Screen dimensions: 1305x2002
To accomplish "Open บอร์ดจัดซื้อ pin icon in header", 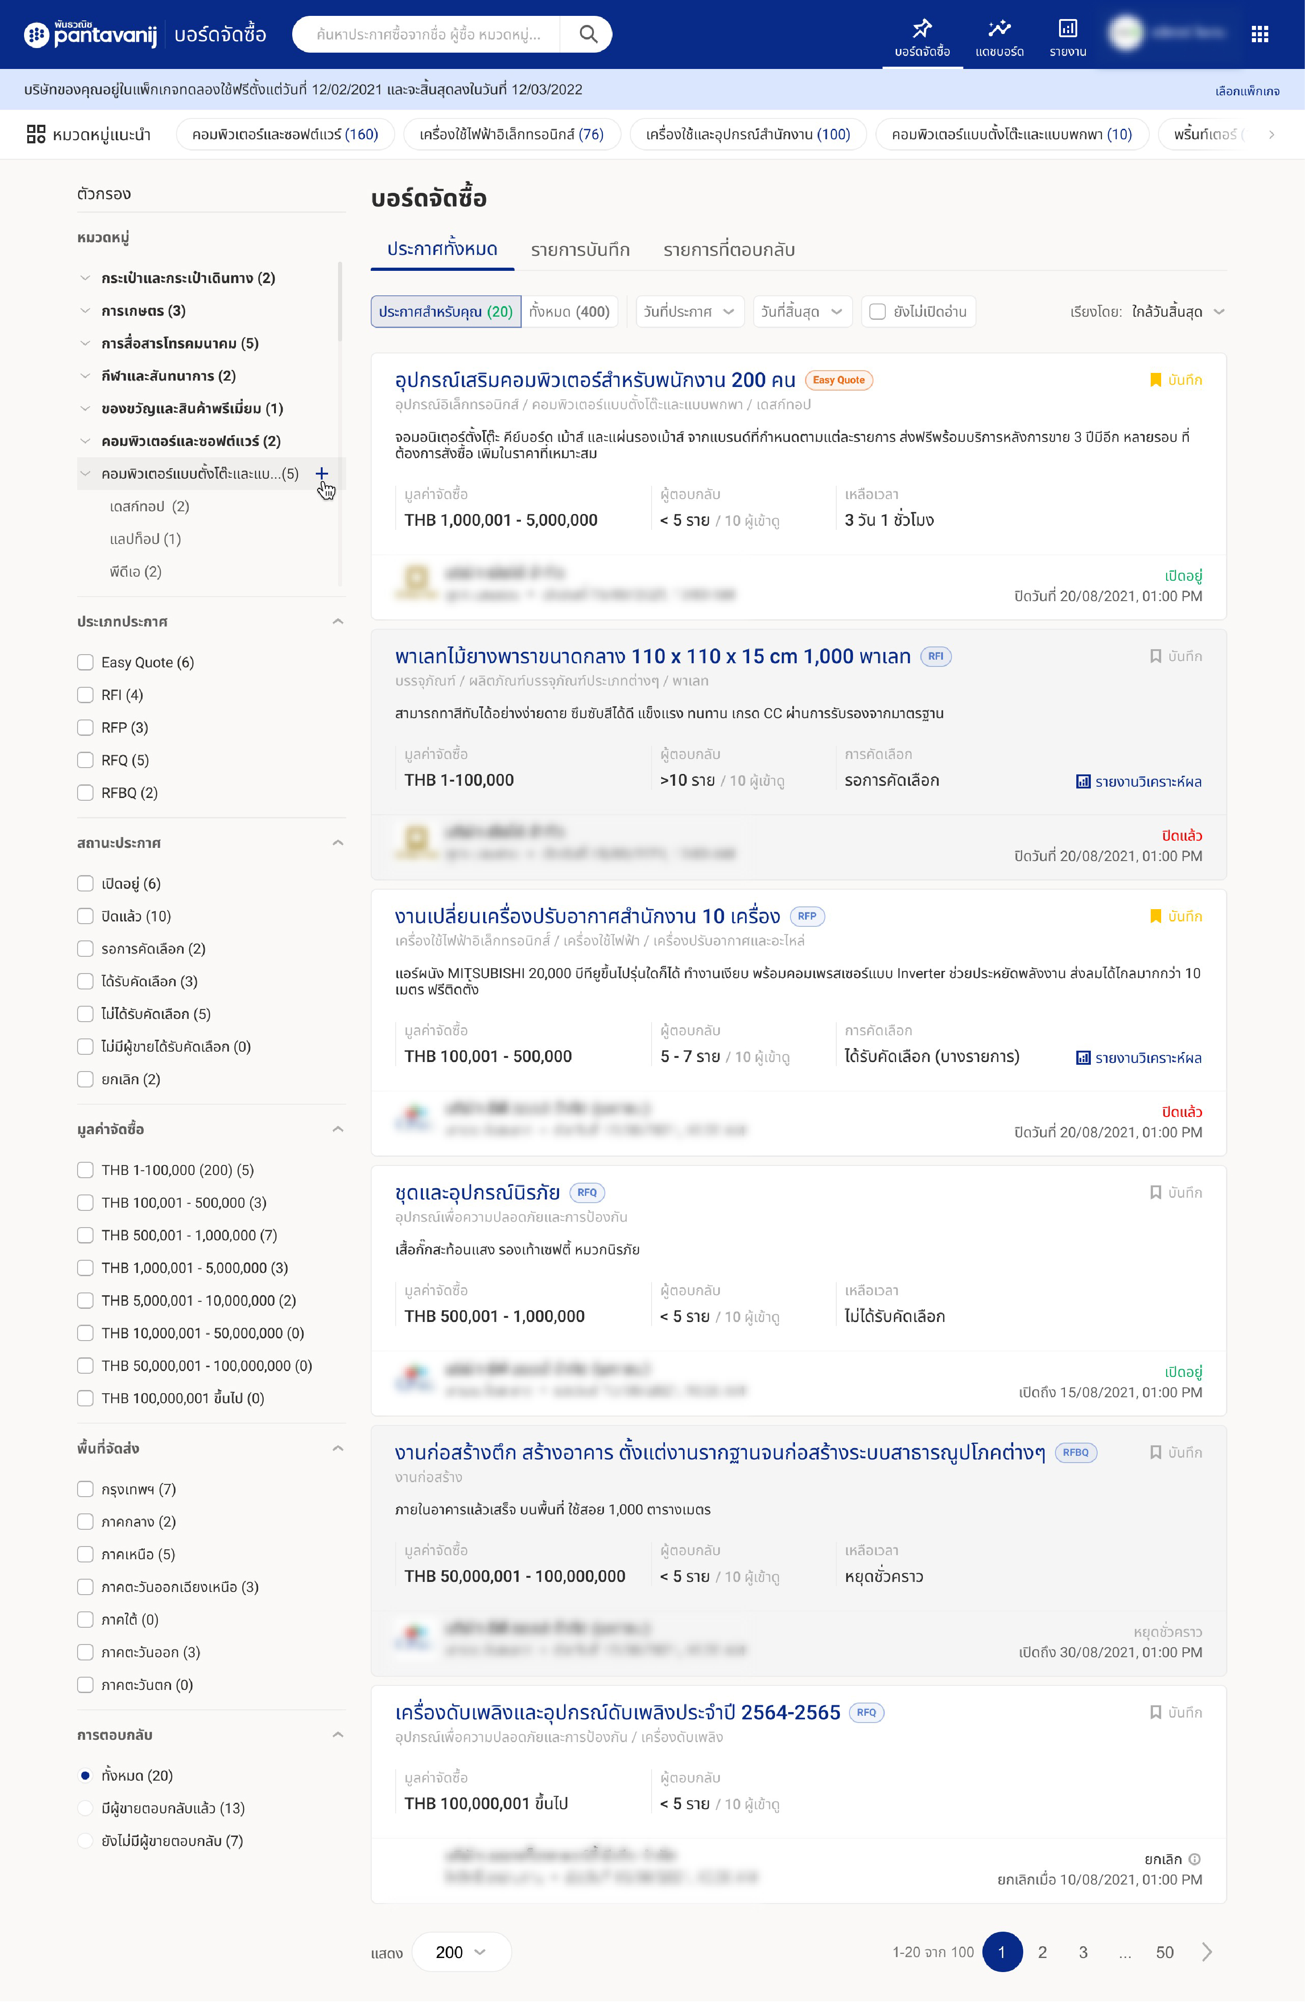I will click(922, 29).
